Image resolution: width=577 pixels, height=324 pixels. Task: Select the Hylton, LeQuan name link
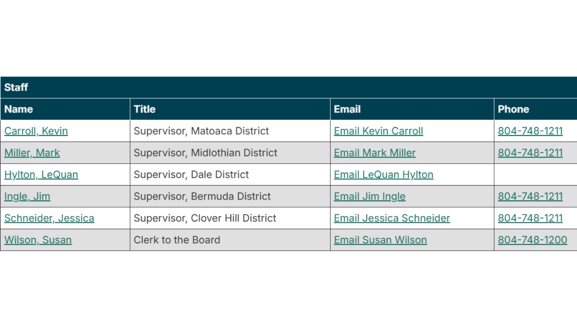[x=41, y=175]
